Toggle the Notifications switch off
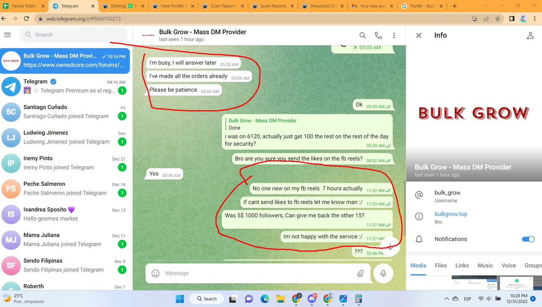This screenshot has width=542, height=307. click(528, 239)
